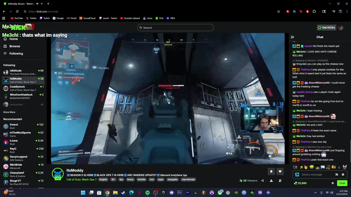Share the ItsModdy stream
The width and height of the screenshot is (351, 197).
[x=262, y=181]
